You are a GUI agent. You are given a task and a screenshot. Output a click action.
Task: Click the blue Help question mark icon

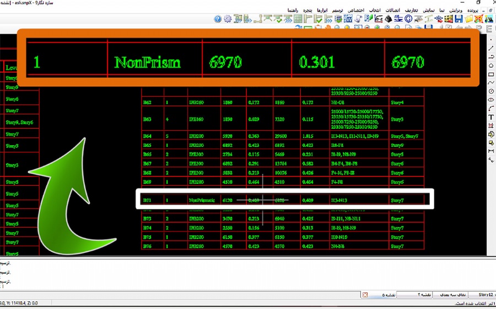click(x=218, y=19)
